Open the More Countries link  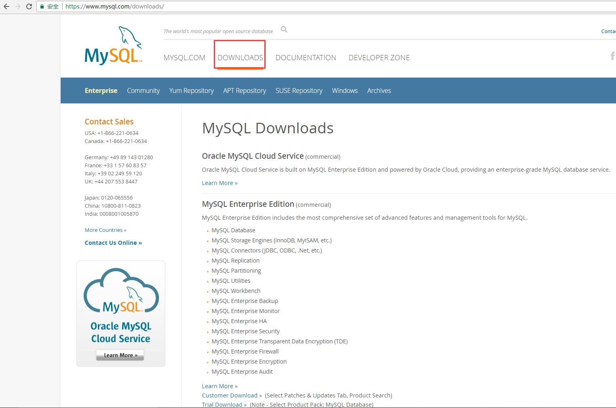pos(105,230)
